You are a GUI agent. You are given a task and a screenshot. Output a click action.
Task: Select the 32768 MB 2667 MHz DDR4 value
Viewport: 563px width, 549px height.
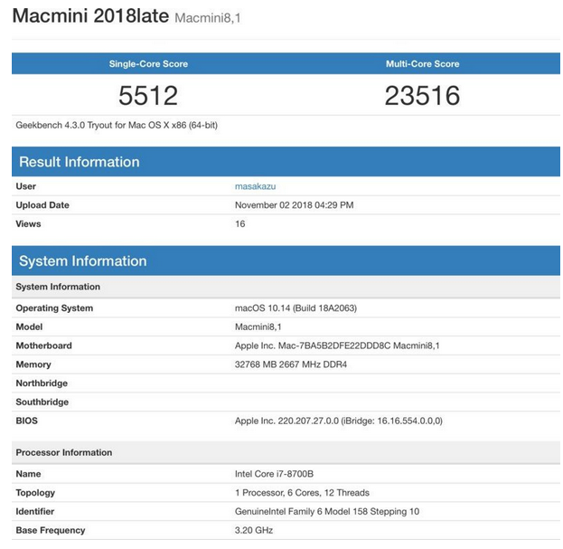pos(291,364)
